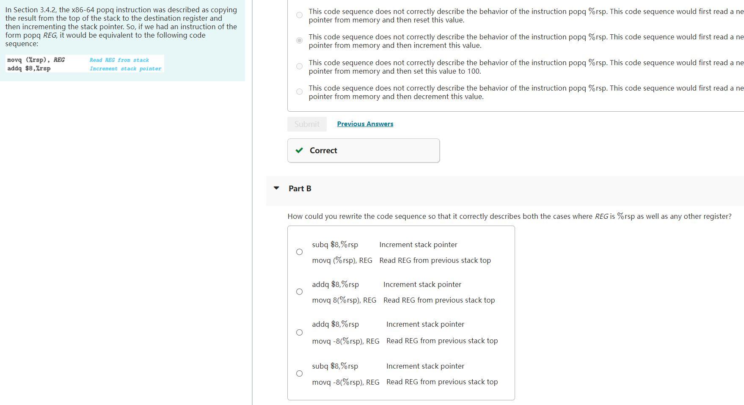The height and width of the screenshot is (405, 744).
Task: Choose the addq $8,%rsp then movq -8(%rsp),REG answer
Action: point(299,332)
